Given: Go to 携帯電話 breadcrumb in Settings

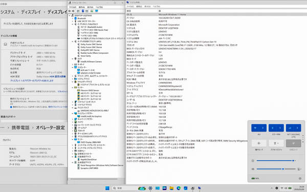Looking at the screenshot, I should coord(20,127).
